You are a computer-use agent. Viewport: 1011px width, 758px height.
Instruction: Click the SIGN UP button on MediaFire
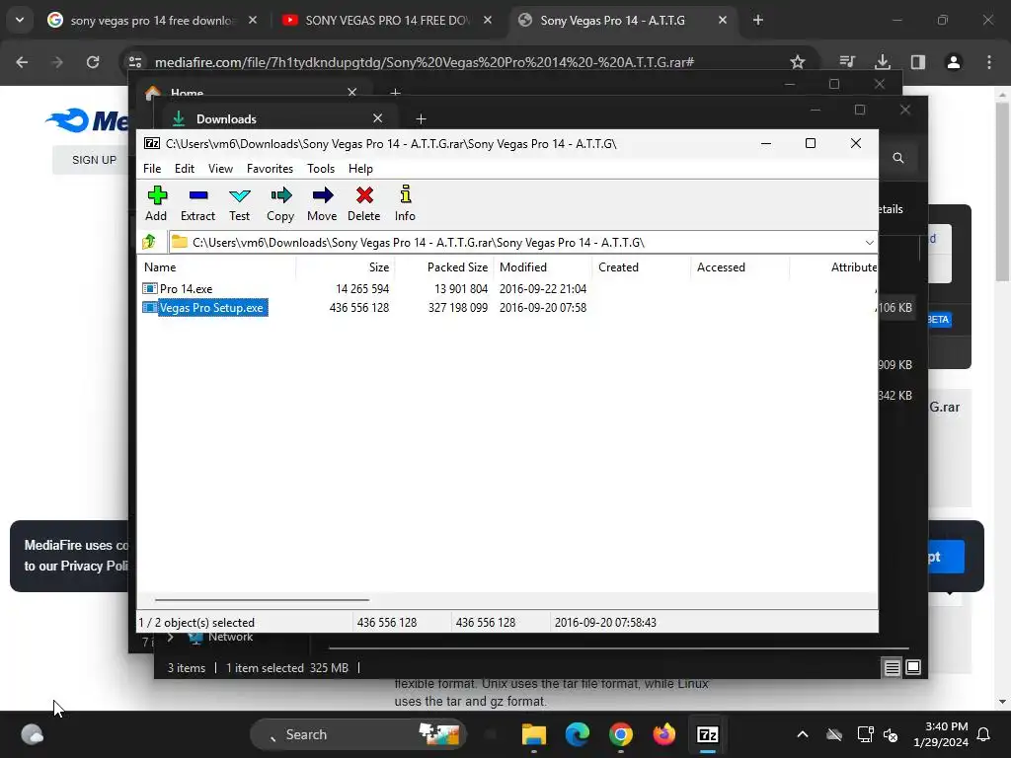[94, 160]
